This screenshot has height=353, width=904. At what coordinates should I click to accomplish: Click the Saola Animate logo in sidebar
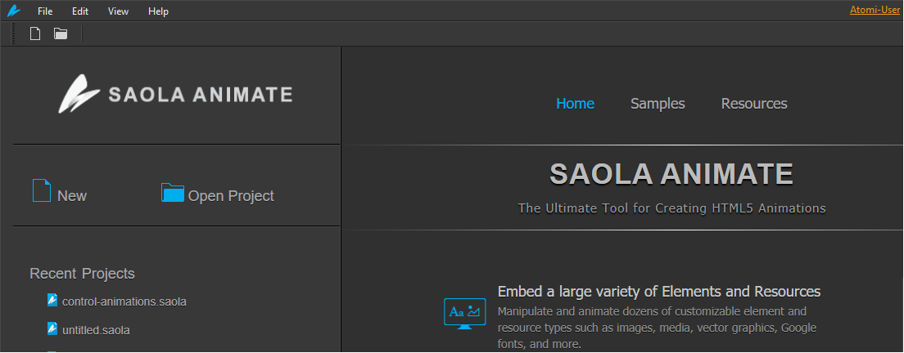click(175, 94)
